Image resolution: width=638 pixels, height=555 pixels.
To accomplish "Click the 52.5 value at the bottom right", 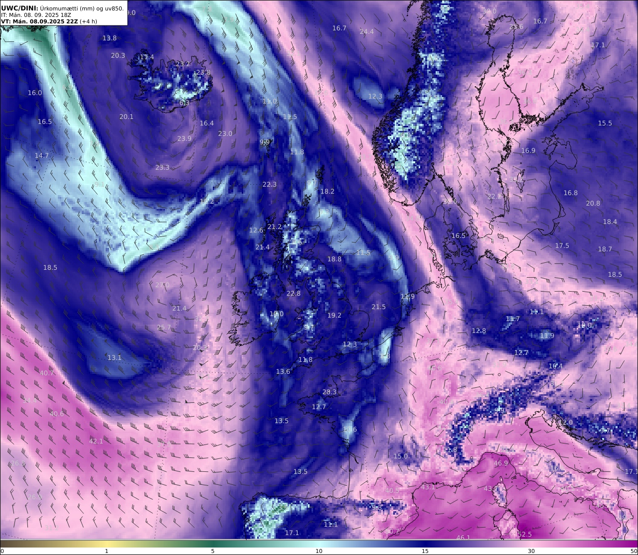I will tap(525, 535).
